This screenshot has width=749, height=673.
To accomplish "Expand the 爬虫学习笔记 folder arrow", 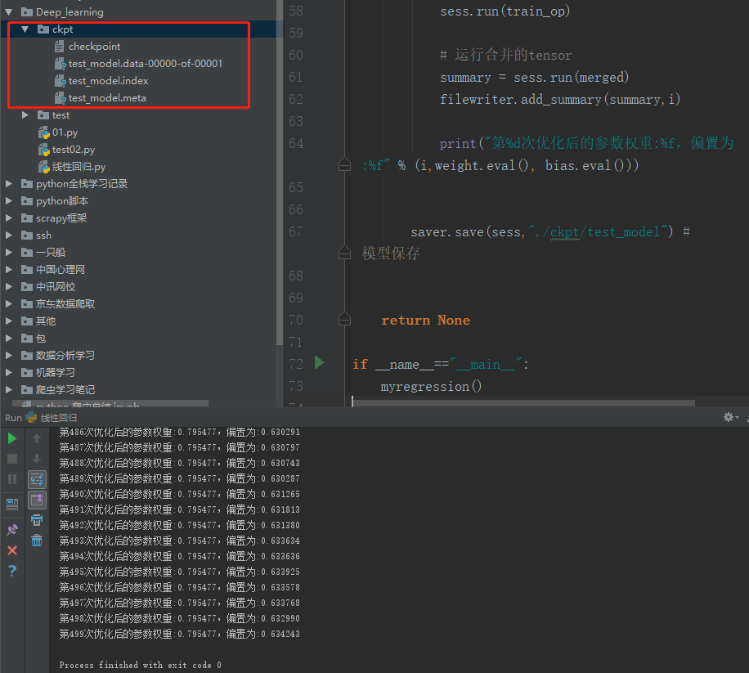I will [x=9, y=389].
